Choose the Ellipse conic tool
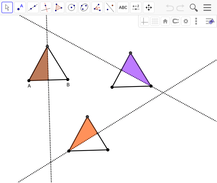 pos(84,7)
